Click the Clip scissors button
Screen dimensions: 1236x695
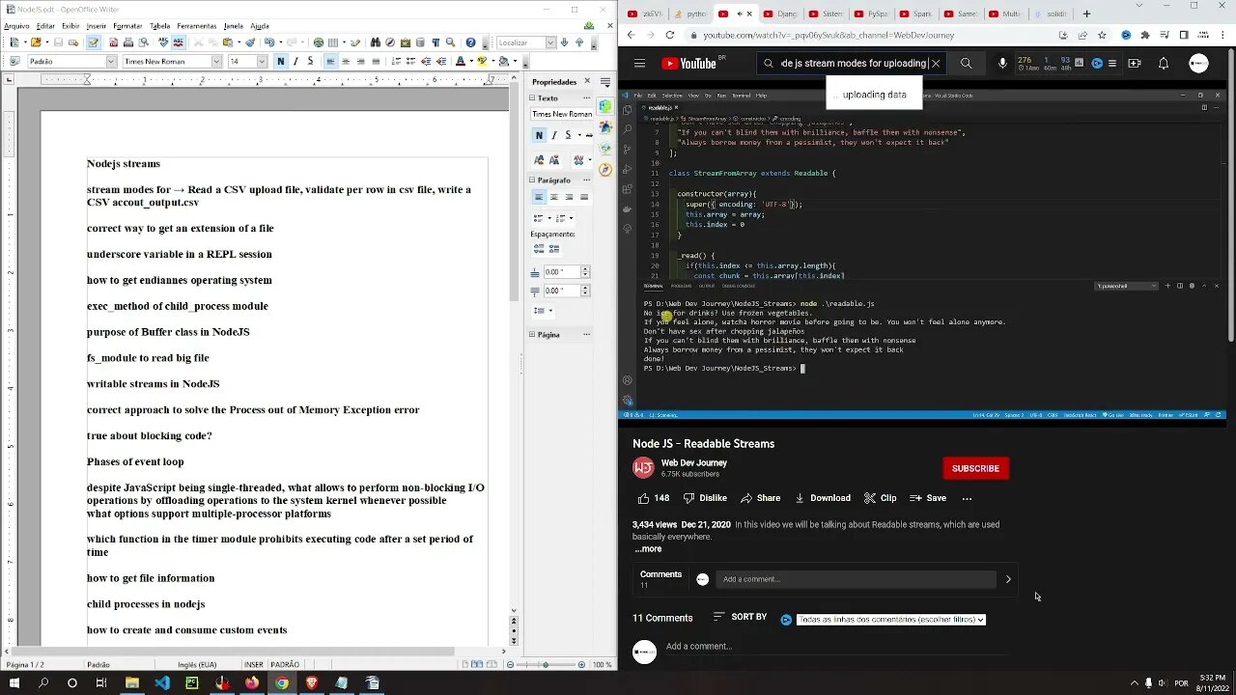coord(880,498)
